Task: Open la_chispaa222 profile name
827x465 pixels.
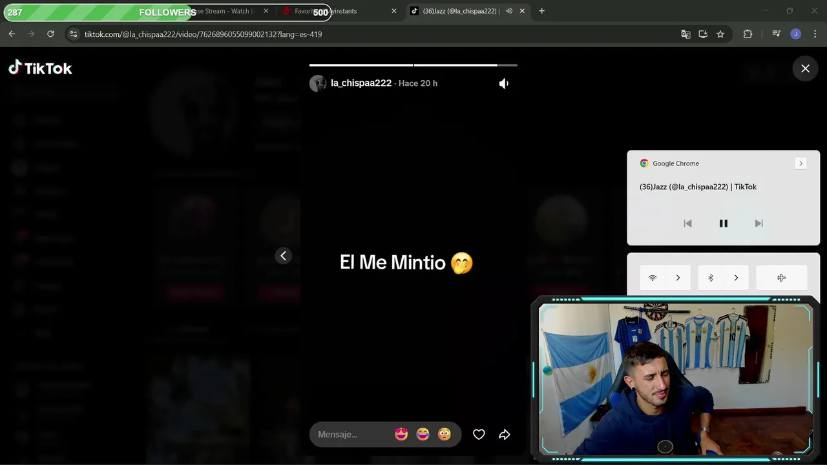Action: point(361,83)
